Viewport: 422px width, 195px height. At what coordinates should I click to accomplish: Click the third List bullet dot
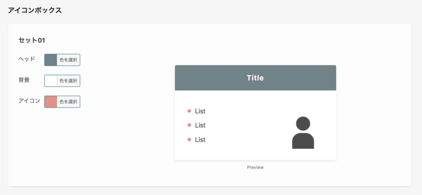pos(189,139)
